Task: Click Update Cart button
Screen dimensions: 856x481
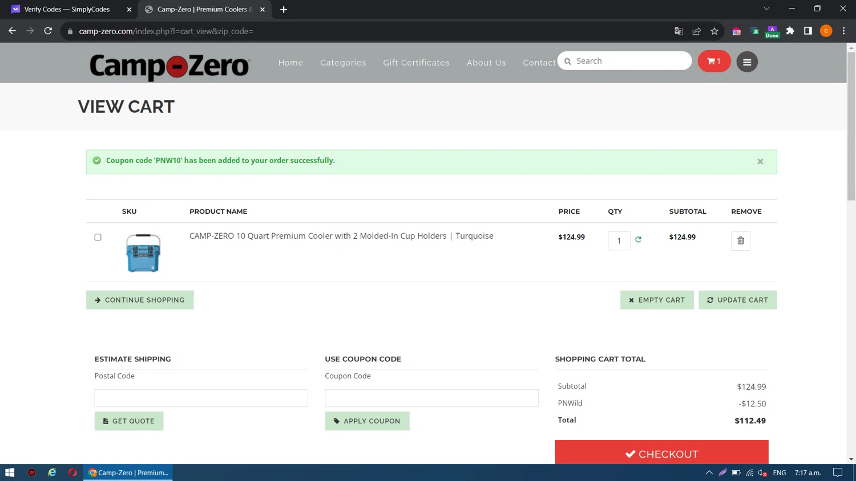Action: [x=737, y=300]
